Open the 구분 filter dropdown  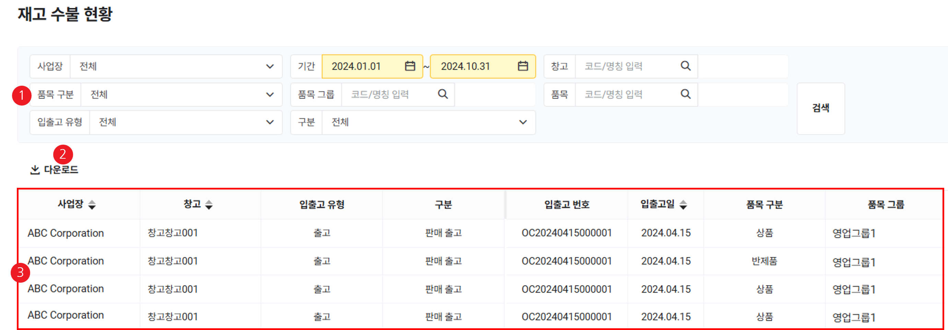click(x=523, y=122)
